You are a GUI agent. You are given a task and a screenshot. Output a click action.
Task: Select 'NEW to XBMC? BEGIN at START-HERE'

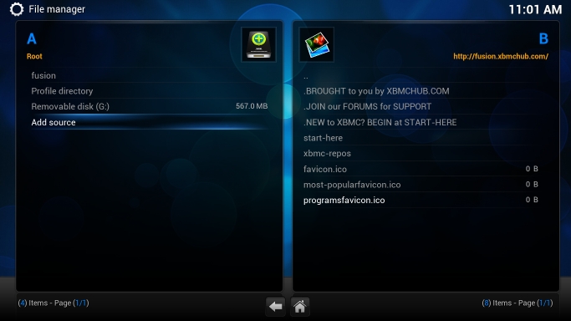pyautogui.click(x=421, y=122)
